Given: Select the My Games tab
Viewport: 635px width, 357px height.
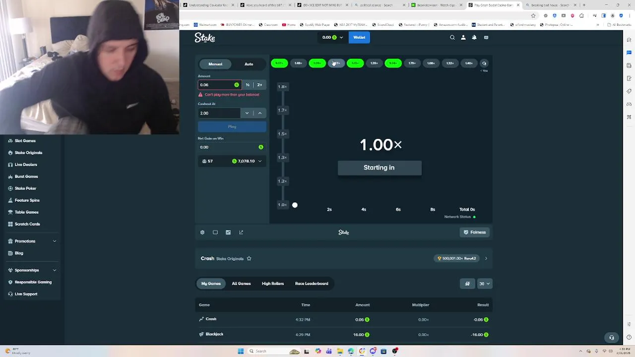Looking at the screenshot, I should (x=211, y=284).
